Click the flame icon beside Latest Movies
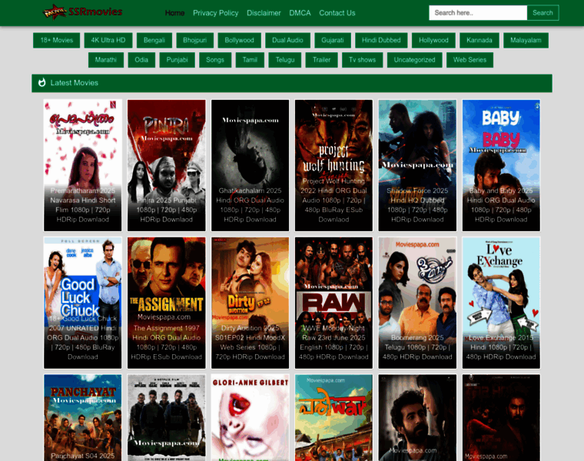Image resolution: width=584 pixels, height=461 pixels. 42,83
